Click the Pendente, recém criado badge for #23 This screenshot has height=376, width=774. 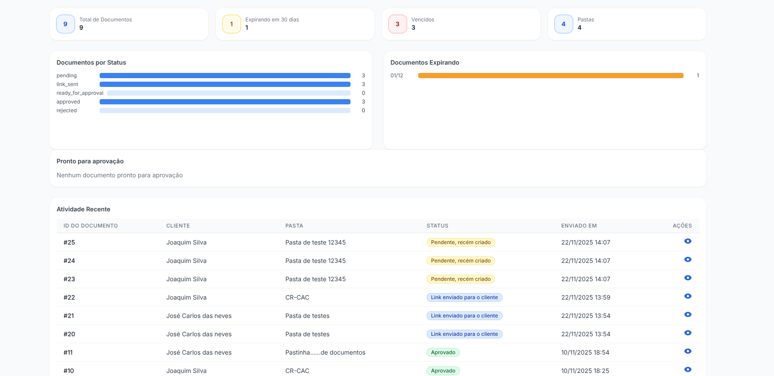click(461, 279)
